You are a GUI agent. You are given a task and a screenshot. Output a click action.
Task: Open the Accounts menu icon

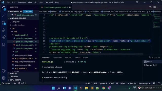[4, 71]
